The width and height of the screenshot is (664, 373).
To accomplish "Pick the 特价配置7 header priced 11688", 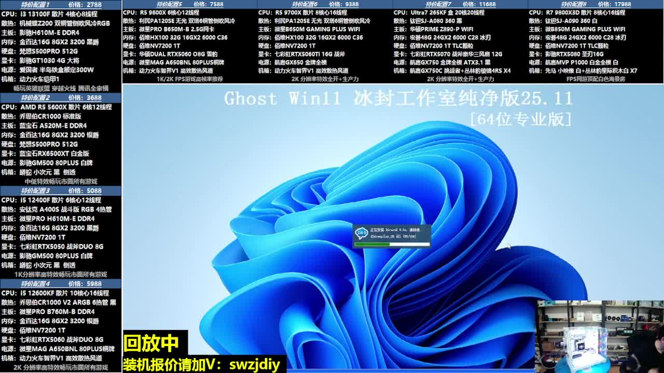I will 460,4.
